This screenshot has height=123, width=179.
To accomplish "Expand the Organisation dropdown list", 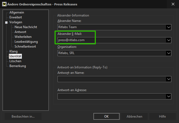I will (x=169, y=53).
